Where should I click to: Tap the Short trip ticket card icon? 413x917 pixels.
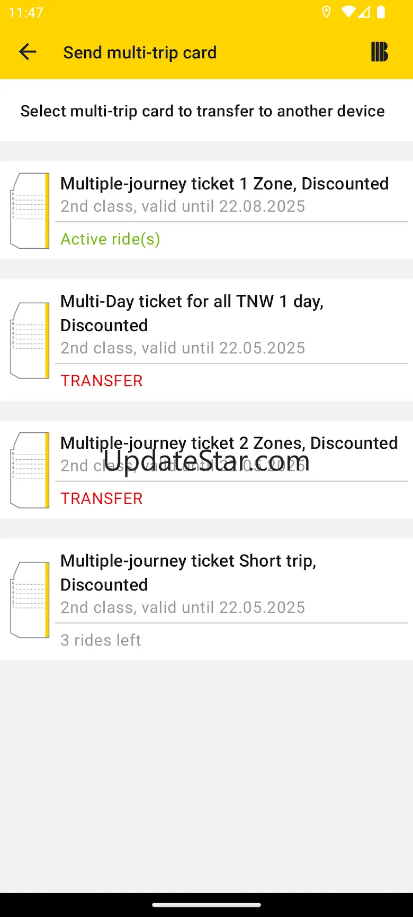30,600
